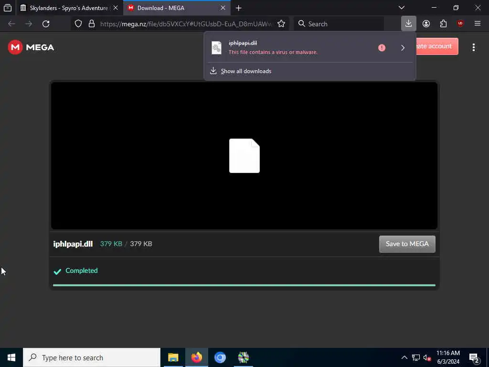Open the disc application taskbar icon
This screenshot has width=489, height=367.
tap(243, 357)
